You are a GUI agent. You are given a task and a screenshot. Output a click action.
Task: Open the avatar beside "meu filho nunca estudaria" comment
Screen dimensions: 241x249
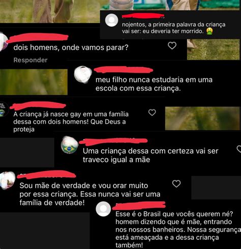coord(83,74)
